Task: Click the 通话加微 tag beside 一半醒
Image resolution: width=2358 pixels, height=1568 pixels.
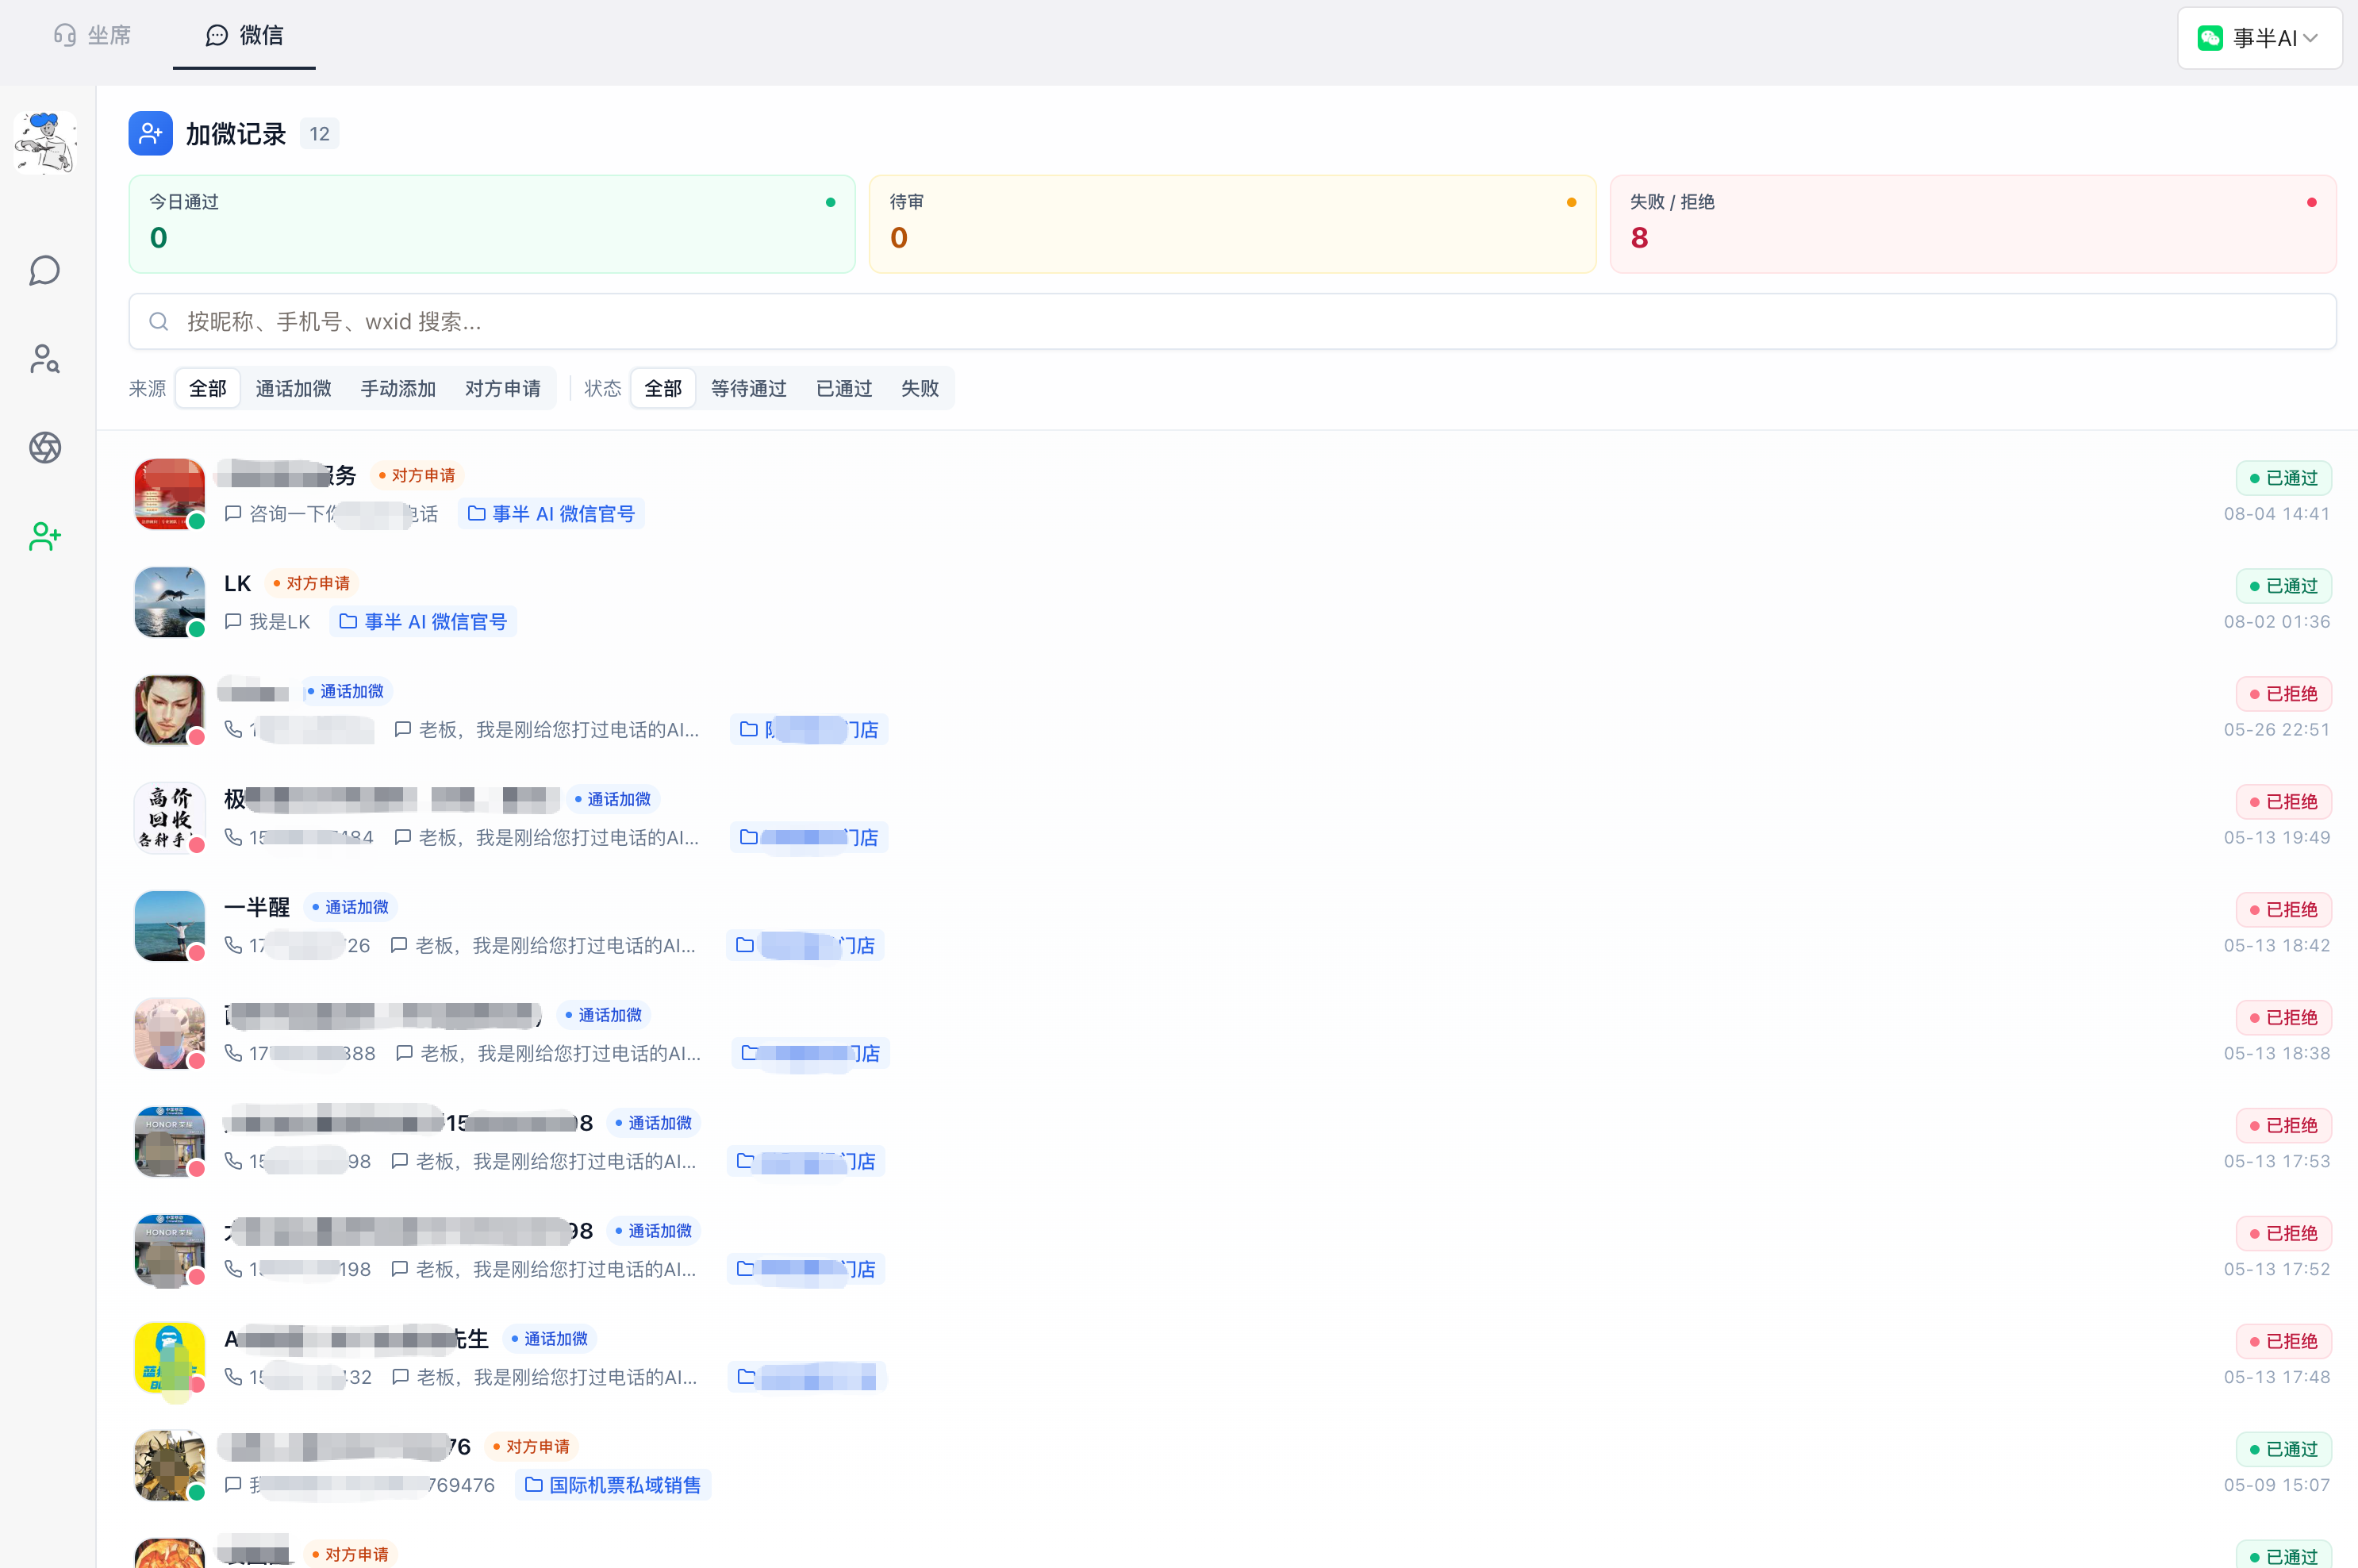Action: [350, 907]
